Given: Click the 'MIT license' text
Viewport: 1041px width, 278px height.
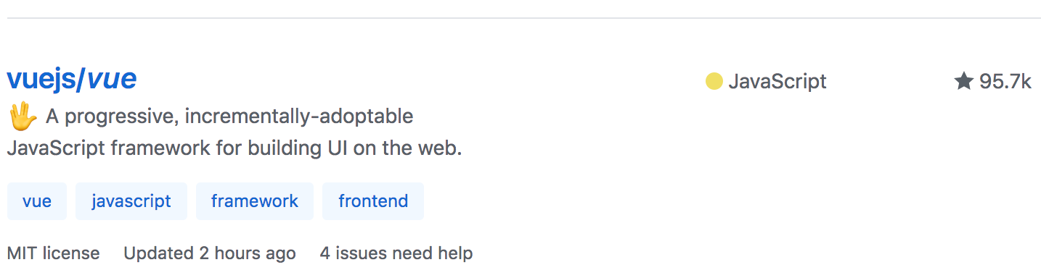Looking at the screenshot, I should click(x=54, y=253).
